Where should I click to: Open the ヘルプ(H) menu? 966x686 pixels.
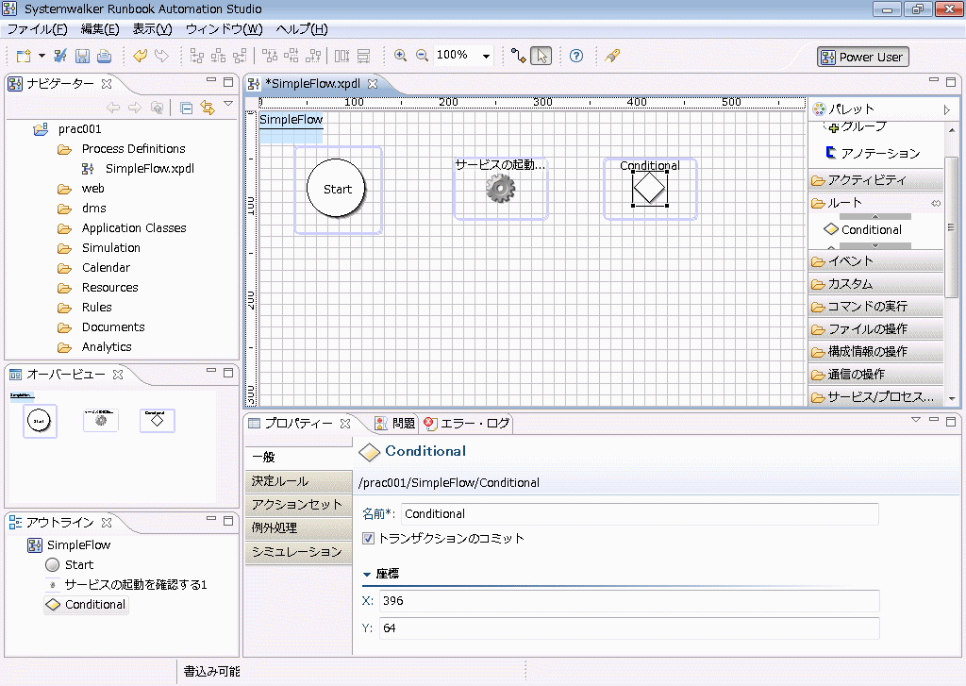(x=302, y=29)
